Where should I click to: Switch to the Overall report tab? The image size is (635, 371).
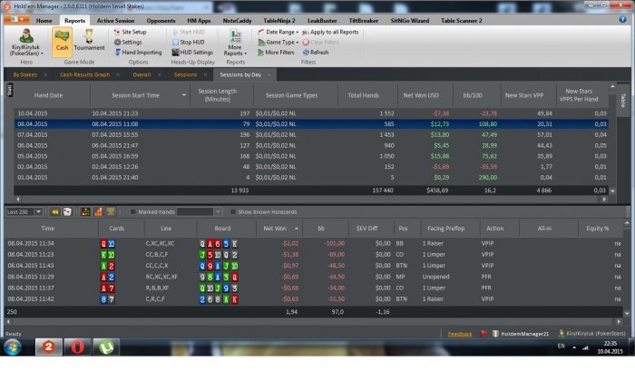click(142, 74)
